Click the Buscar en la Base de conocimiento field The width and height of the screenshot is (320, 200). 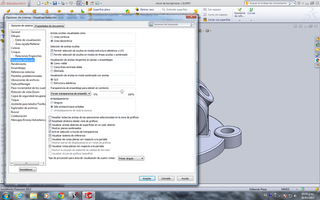[x=270, y=3]
